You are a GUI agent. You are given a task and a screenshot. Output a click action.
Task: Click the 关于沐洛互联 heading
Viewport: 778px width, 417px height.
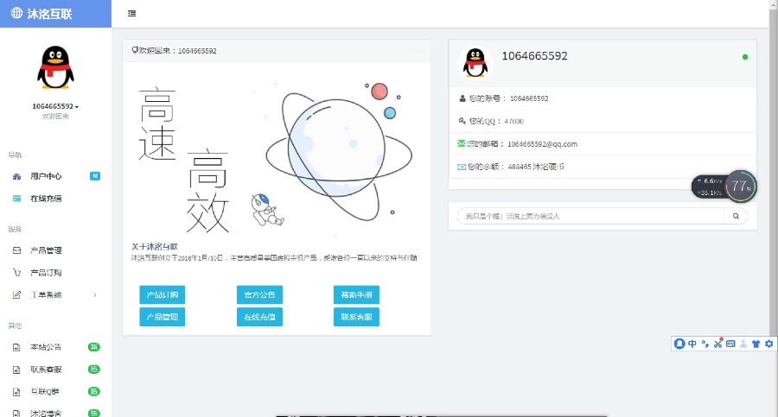point(155,246)
